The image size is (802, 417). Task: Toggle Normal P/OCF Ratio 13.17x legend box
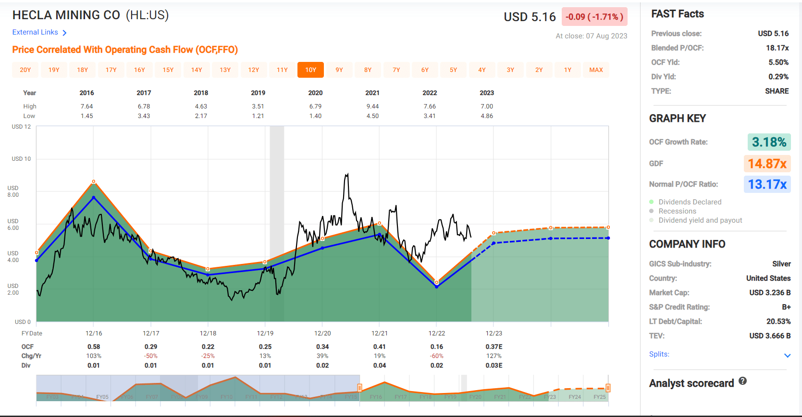[x=767, y=184]
